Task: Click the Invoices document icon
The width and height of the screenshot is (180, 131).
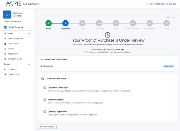Action: (x=5, y=49)
